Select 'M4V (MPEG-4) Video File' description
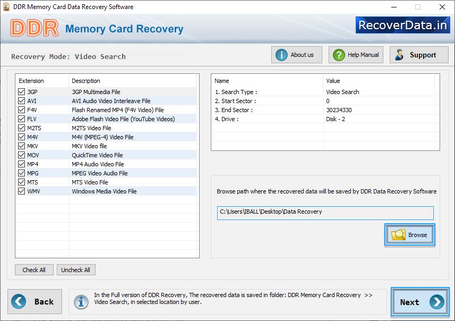The width and height of the screenshot is (455, 321). tap(102, 137)
